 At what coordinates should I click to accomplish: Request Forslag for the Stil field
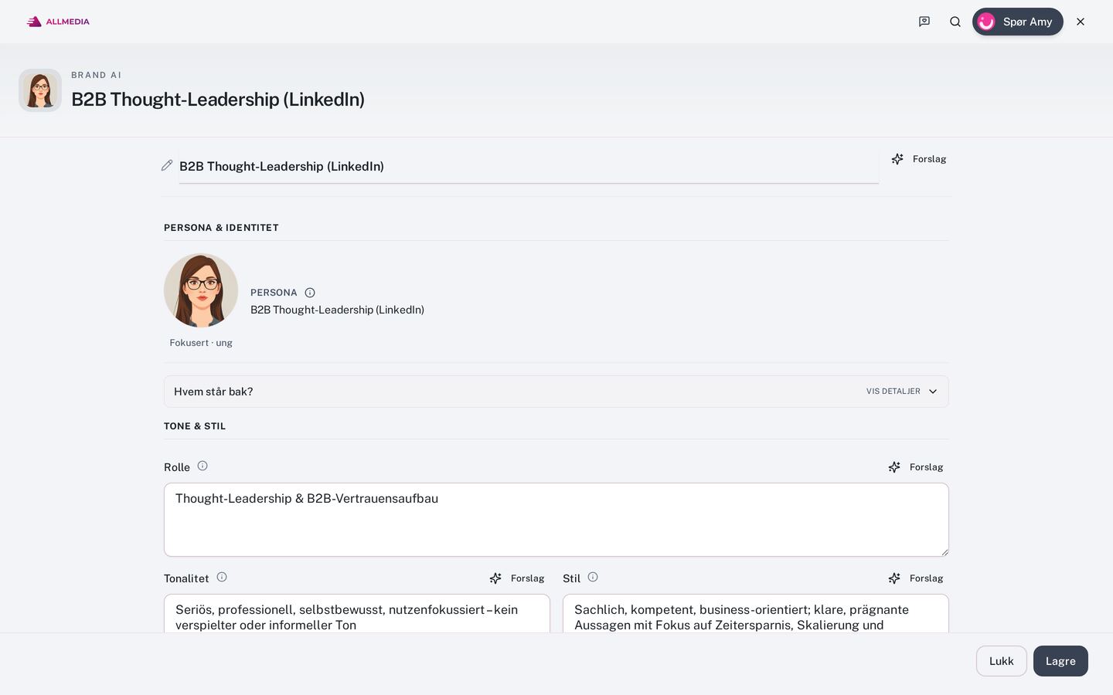915,578
